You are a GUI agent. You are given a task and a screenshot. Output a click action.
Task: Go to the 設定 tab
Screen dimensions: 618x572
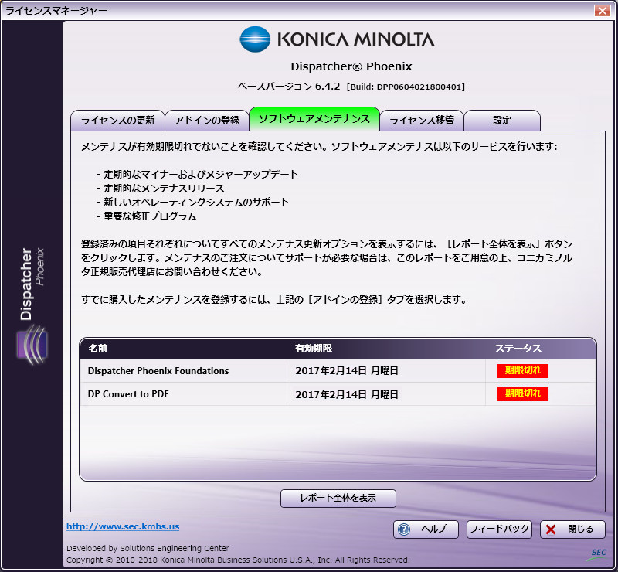pyautogui.click(x=502, y=121)
